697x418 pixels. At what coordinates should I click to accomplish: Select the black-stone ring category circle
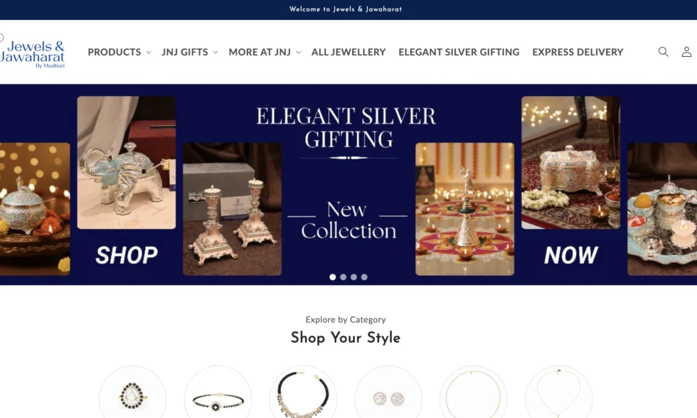point(132,392)
